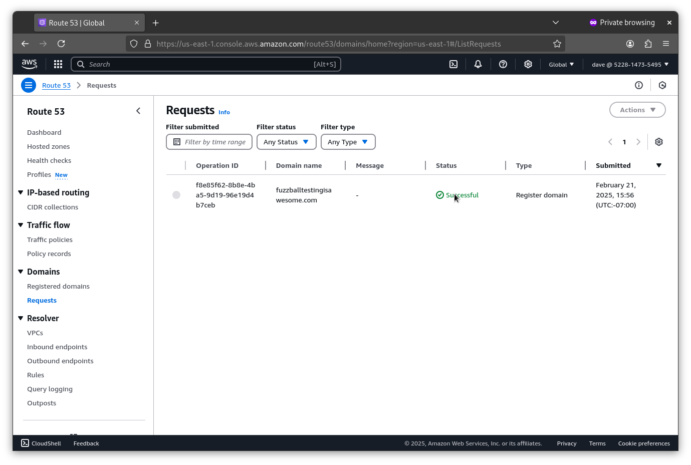Open the help question mark menu
Screen dimensions: 691x465
(503, 64)
